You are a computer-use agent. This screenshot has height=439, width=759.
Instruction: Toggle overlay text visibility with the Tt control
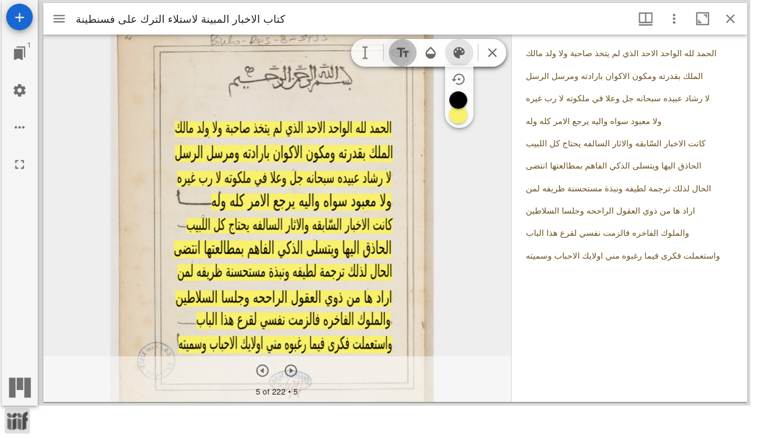tap(402, 53)
